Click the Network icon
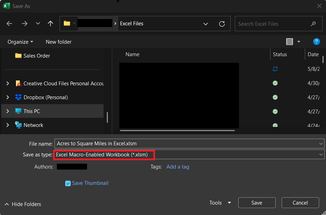The height and width of the screenshot is (215, 326). (18, 125)
